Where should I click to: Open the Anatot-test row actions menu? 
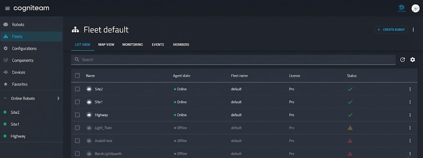pyautogui.click(x=410, y=141)
